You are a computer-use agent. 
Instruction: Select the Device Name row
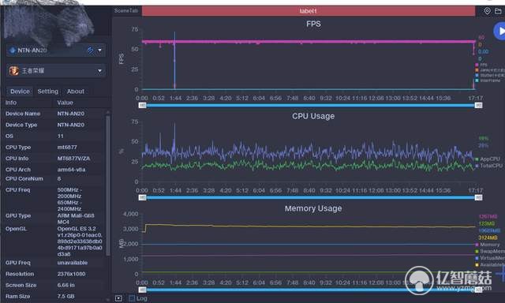click(54, 114)
